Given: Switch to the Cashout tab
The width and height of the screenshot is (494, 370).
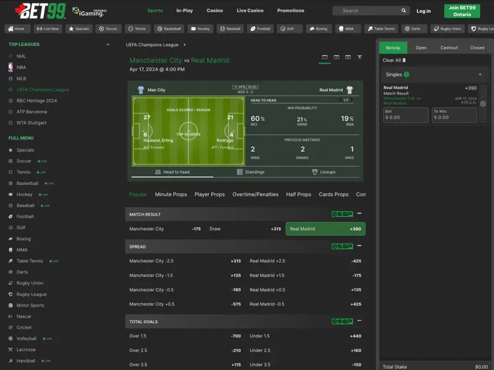Looking at the screenshot, I should point(449,47).
